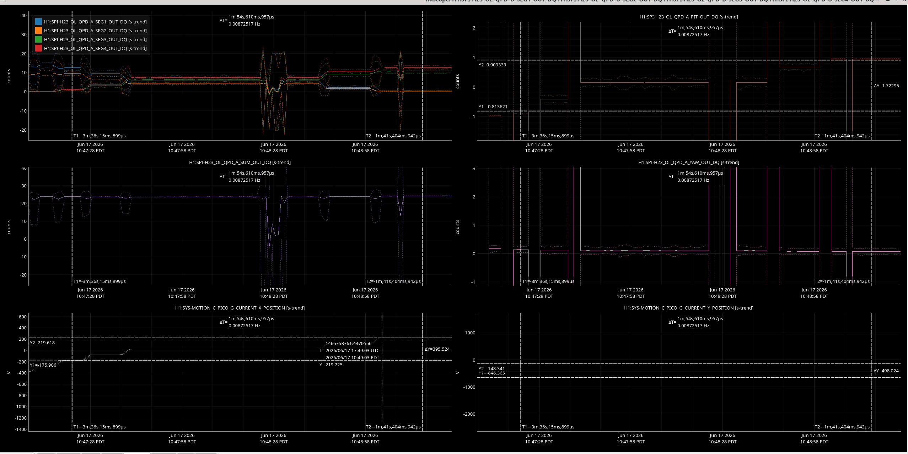The width and height of the screenshot is (908, 454).
Task: Click the T1 cursor label in segments plot
Action: pyautogui.click(x=100, y=136)
